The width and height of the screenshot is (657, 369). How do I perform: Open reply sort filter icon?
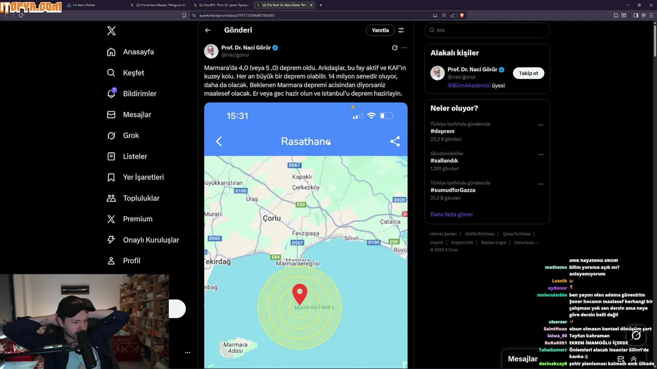click(401, 30)
